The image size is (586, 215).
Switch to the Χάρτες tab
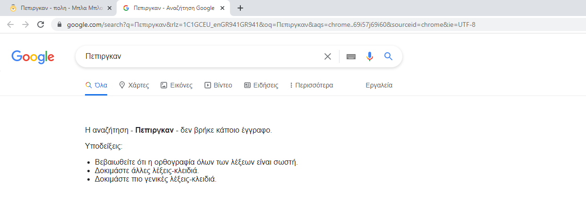[x=134, y=85]
